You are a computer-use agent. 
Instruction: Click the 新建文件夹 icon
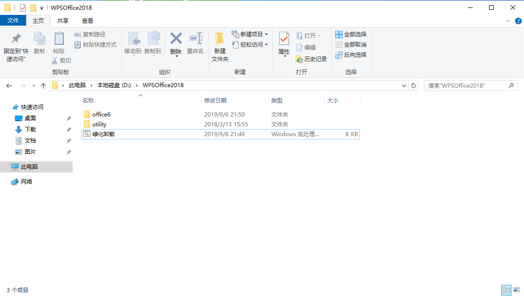tap(220, 39)
